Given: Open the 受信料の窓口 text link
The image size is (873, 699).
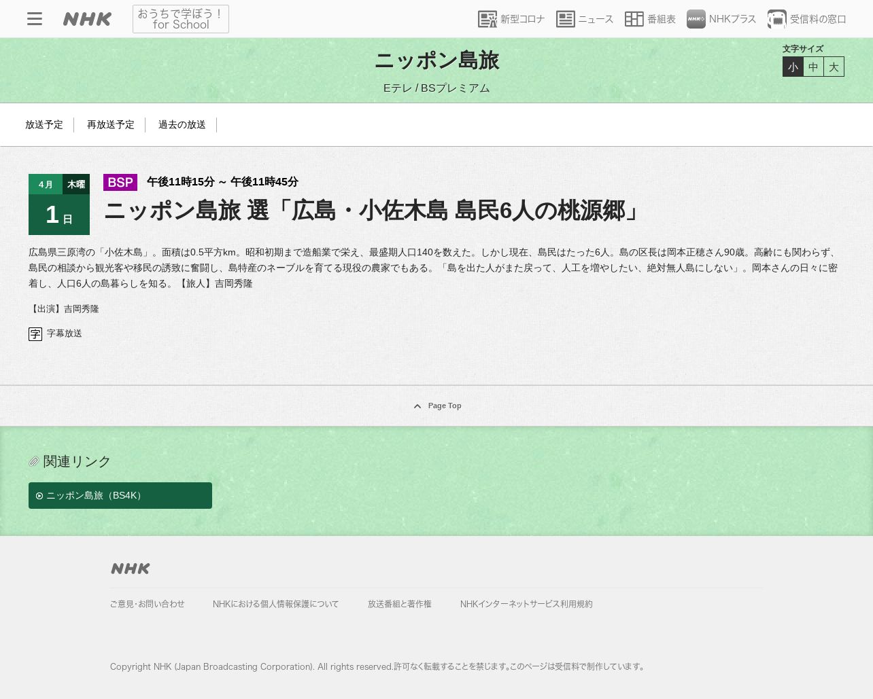Looking at the screenshot, I should point(818,19).
